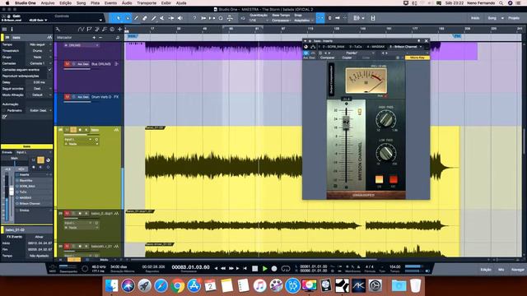Select the Eraser tool
This screenshot has width=527, height=296.
tap(145, 18)
